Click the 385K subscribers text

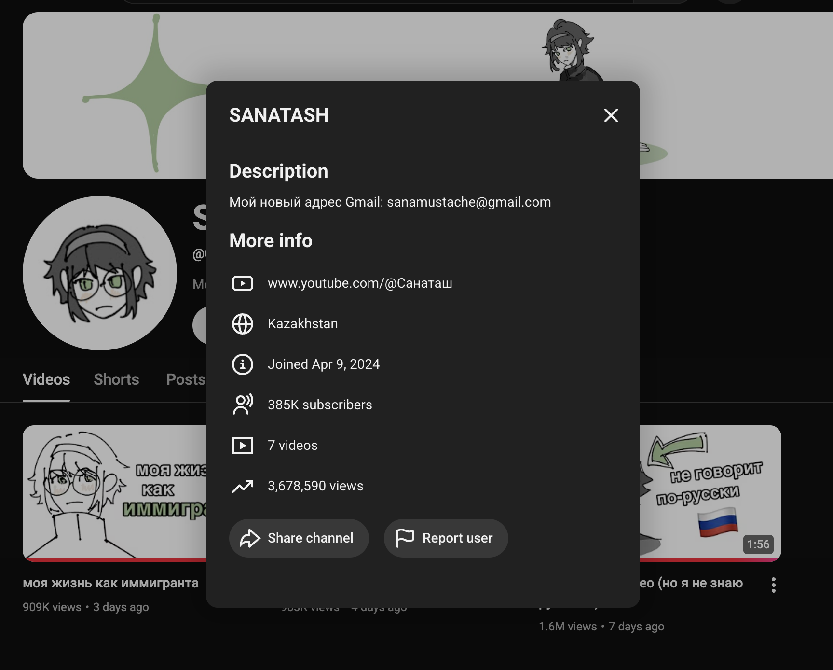[x=320, y=405]
